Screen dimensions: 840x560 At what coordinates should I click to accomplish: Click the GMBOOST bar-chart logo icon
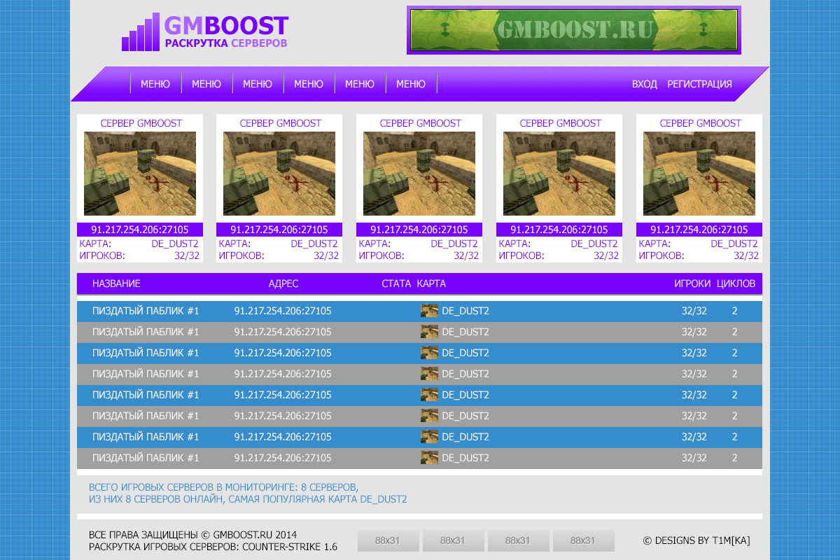141,33
